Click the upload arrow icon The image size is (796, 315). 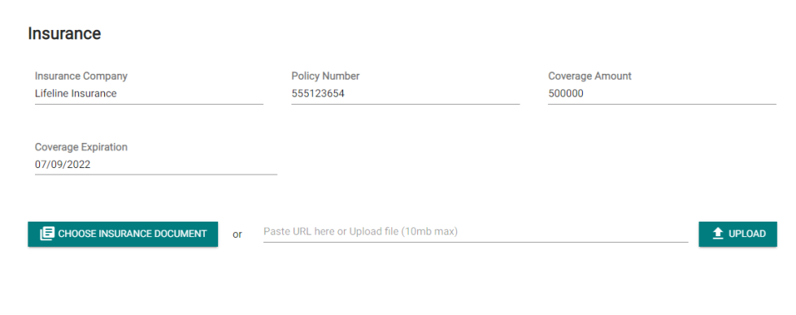coord(717,234)
